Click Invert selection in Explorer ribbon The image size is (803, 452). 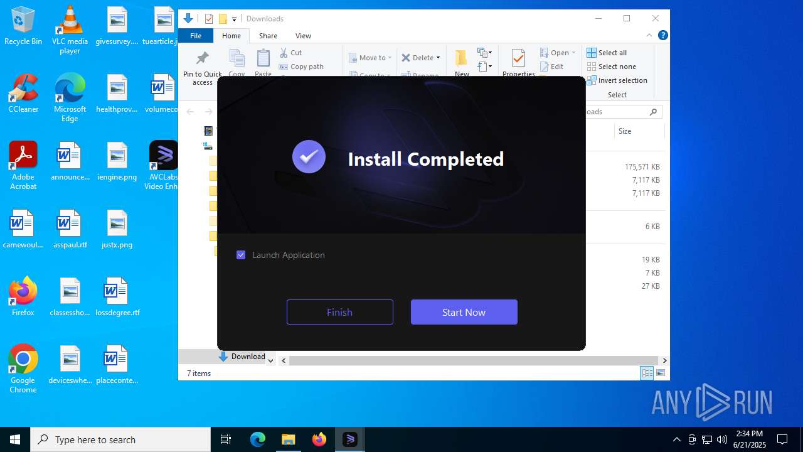point(617,80)
